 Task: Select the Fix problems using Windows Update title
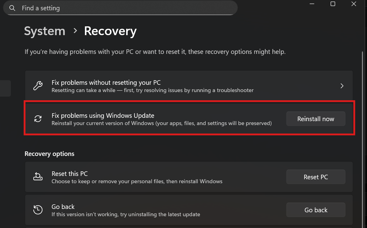point(103,116)
